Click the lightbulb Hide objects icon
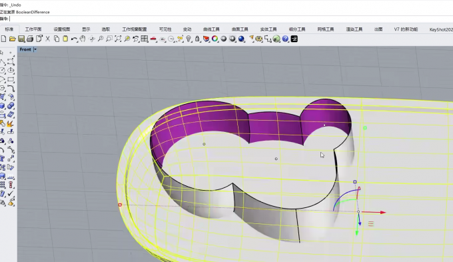 (189, 39)
